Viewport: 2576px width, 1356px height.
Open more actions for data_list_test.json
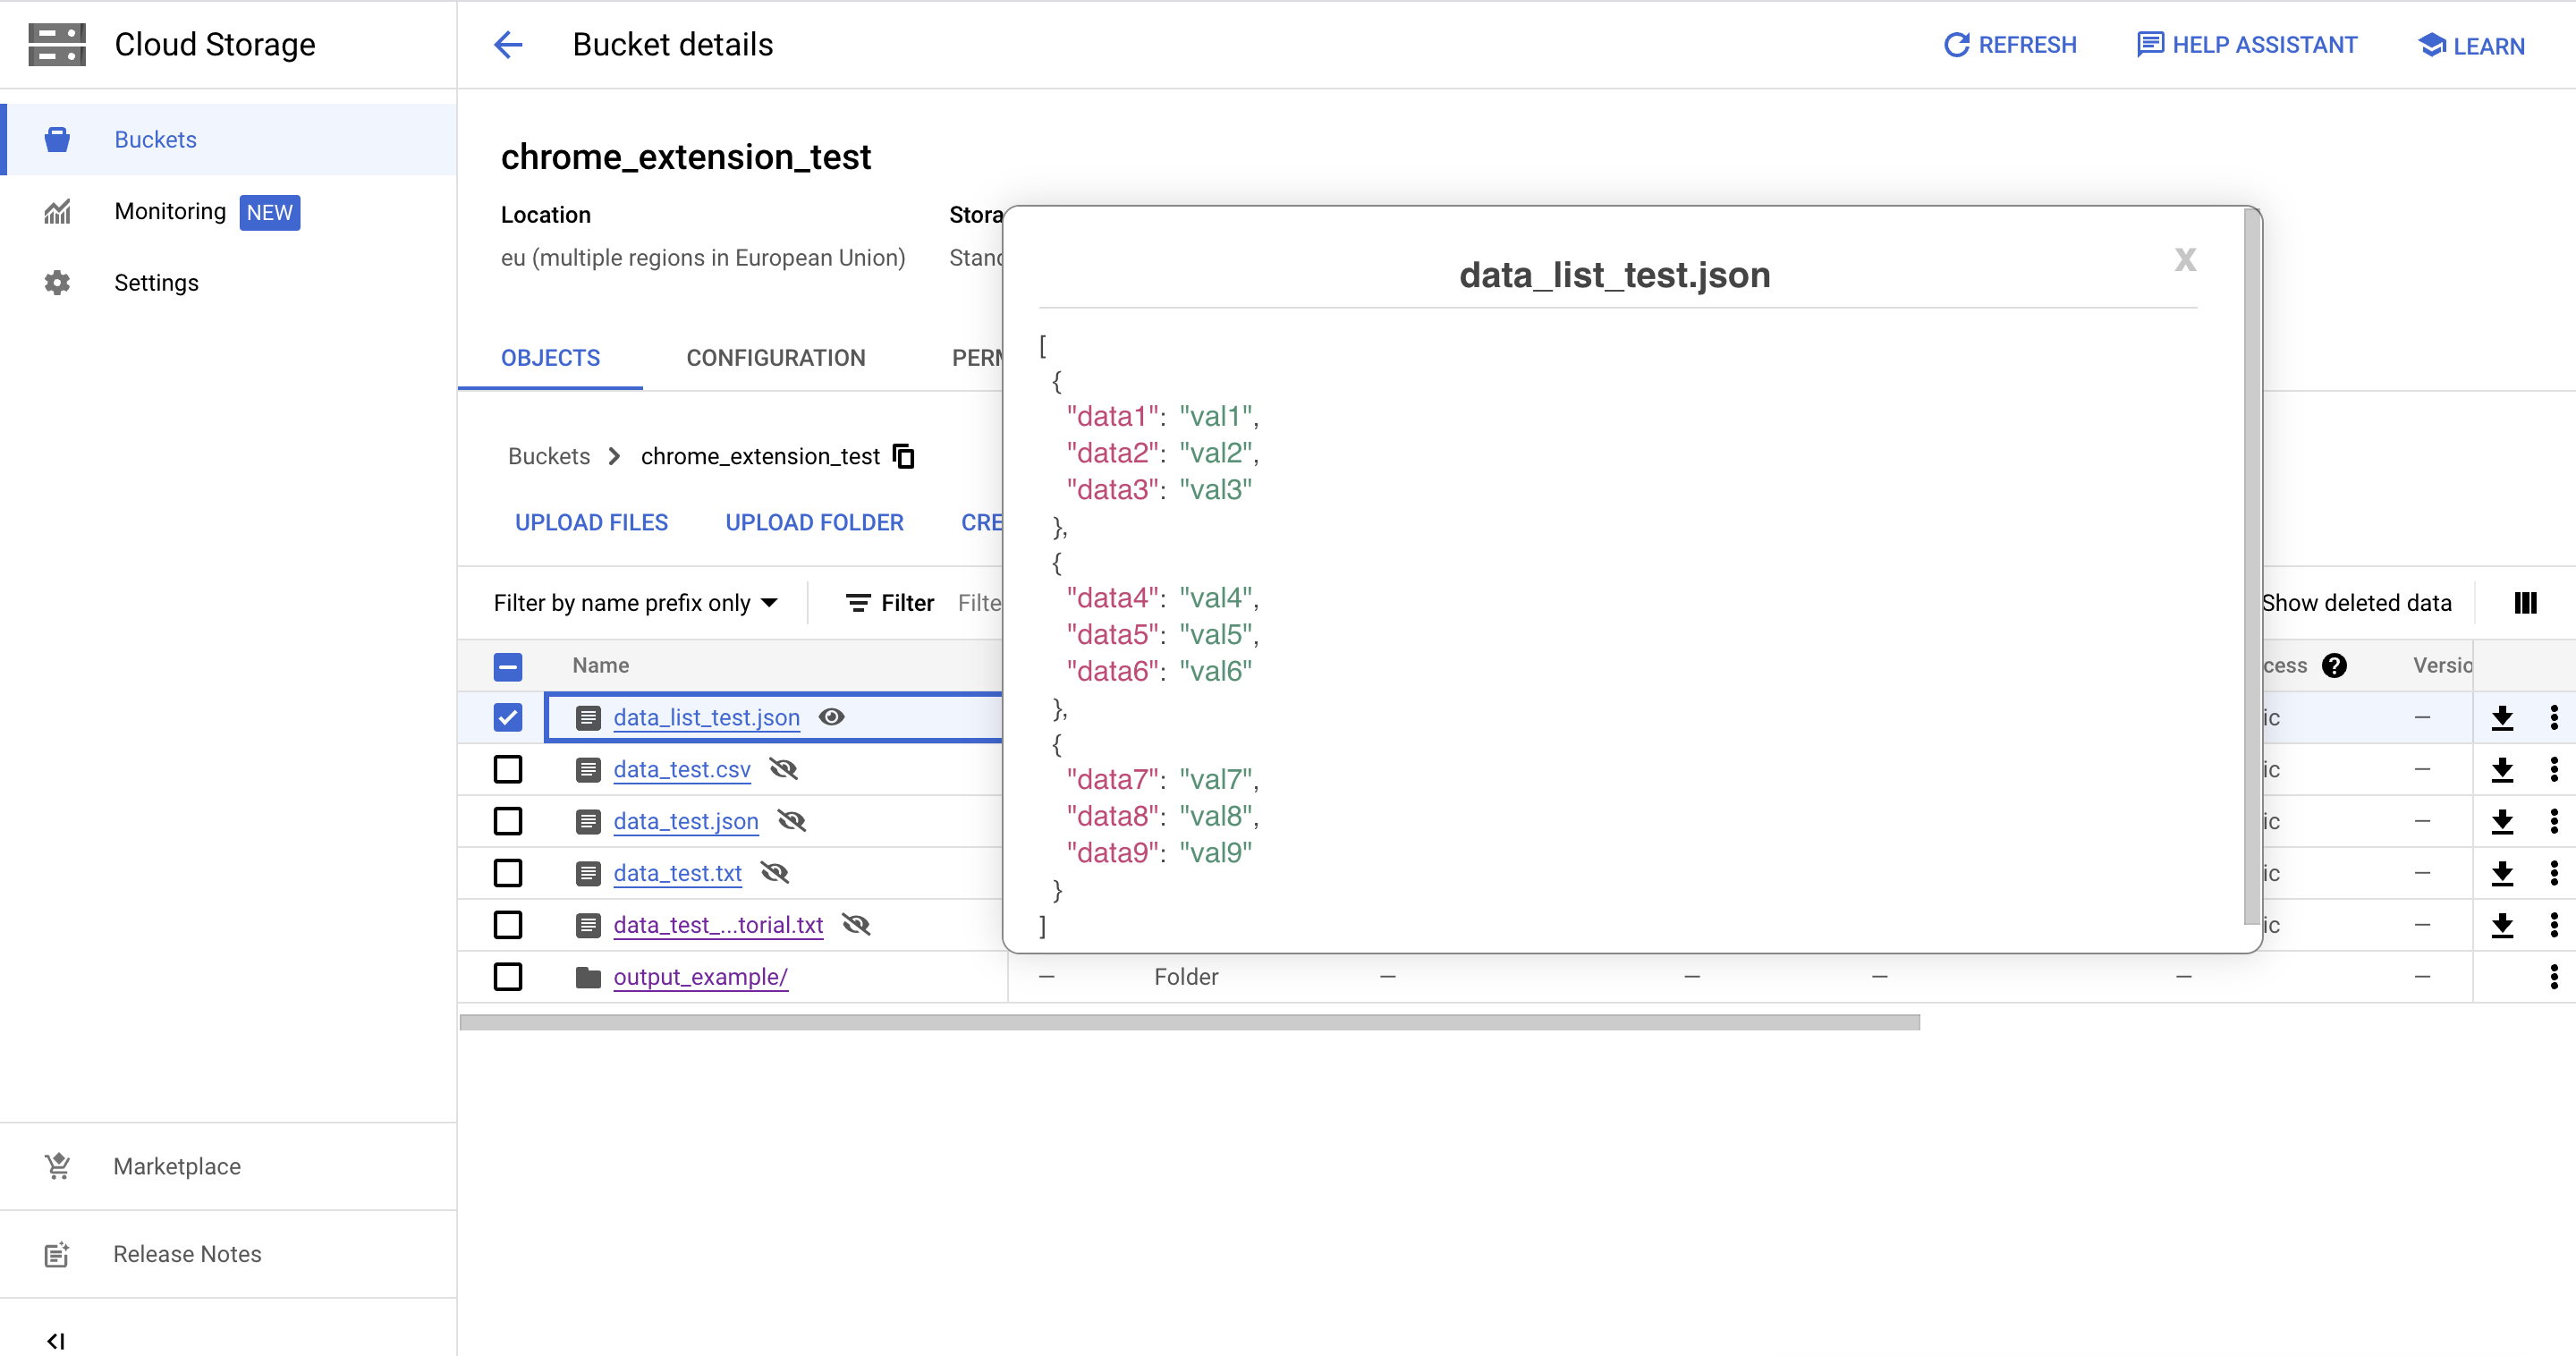pos(2554,718)
